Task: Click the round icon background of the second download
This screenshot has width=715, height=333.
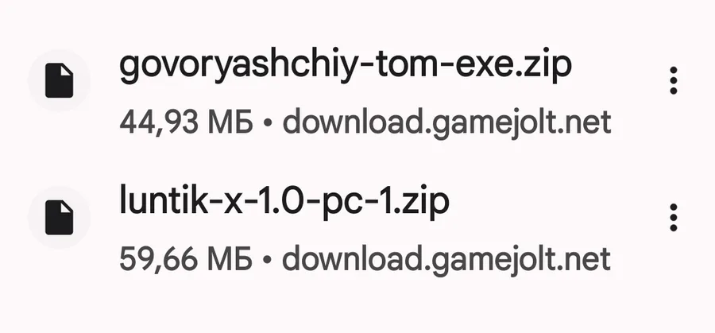Action: click(59, 218)
